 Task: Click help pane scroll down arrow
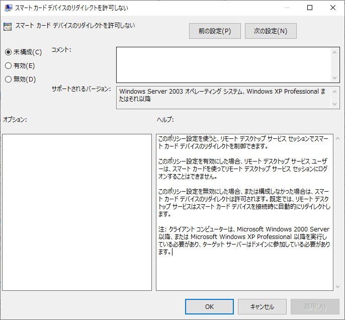(338, 287)
